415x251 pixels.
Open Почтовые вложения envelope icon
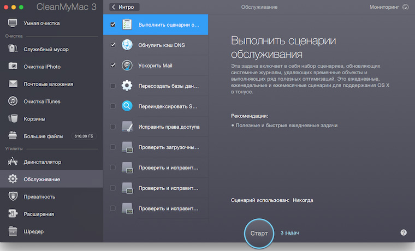(13, 84)
